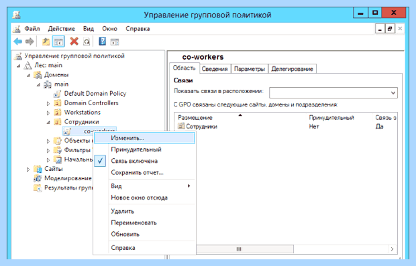Collapse the Лес: main tree node
This screenshot has height=266, width=416.
[18, 66]
